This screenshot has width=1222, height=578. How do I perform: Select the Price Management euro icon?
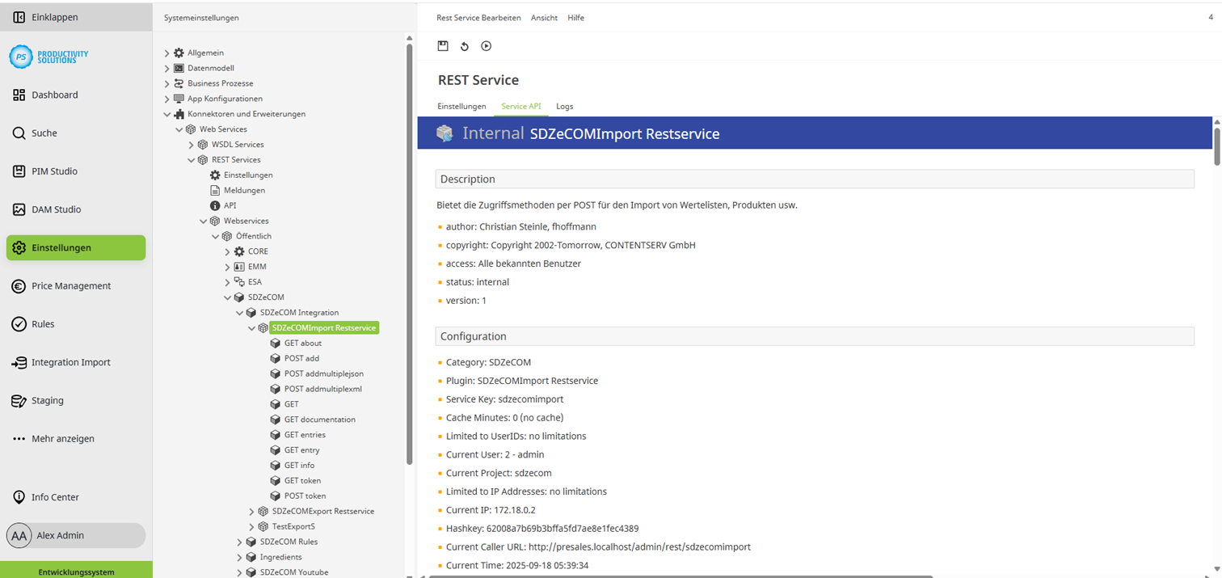(x=19, y=285)
